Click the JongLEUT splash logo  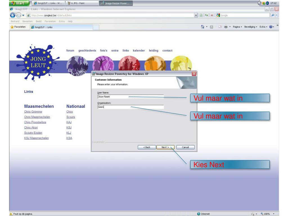(x=38, y=62)
